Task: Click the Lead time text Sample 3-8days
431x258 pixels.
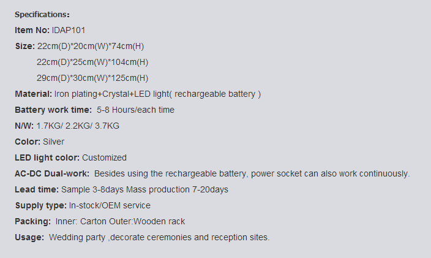Action: [x=92, y=190]
